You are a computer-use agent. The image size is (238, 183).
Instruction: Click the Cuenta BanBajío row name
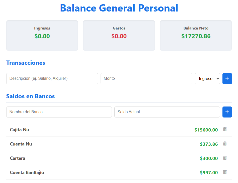[x=27, y=172]
